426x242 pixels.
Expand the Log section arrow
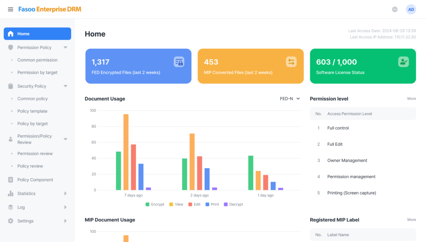point(65,207)
